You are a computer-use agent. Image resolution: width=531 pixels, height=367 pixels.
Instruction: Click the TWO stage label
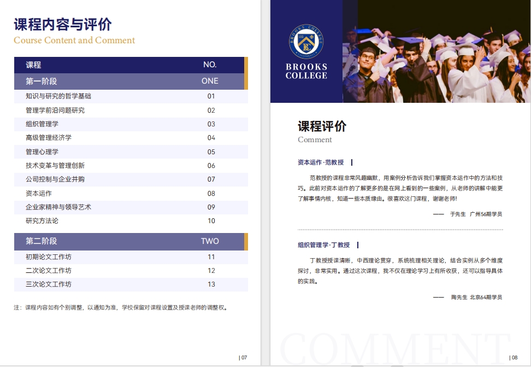[210, 241]
